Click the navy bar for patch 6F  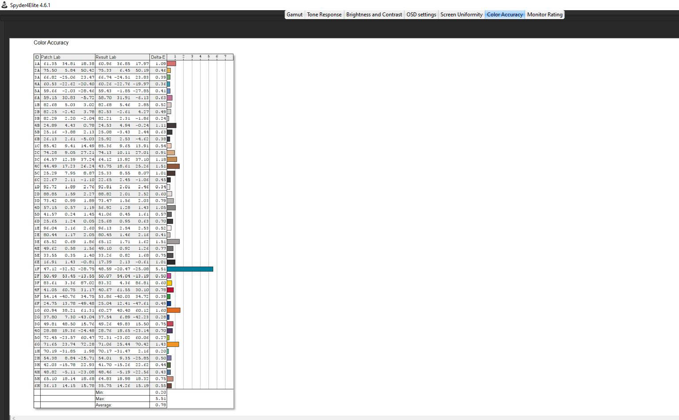[169, 303]
